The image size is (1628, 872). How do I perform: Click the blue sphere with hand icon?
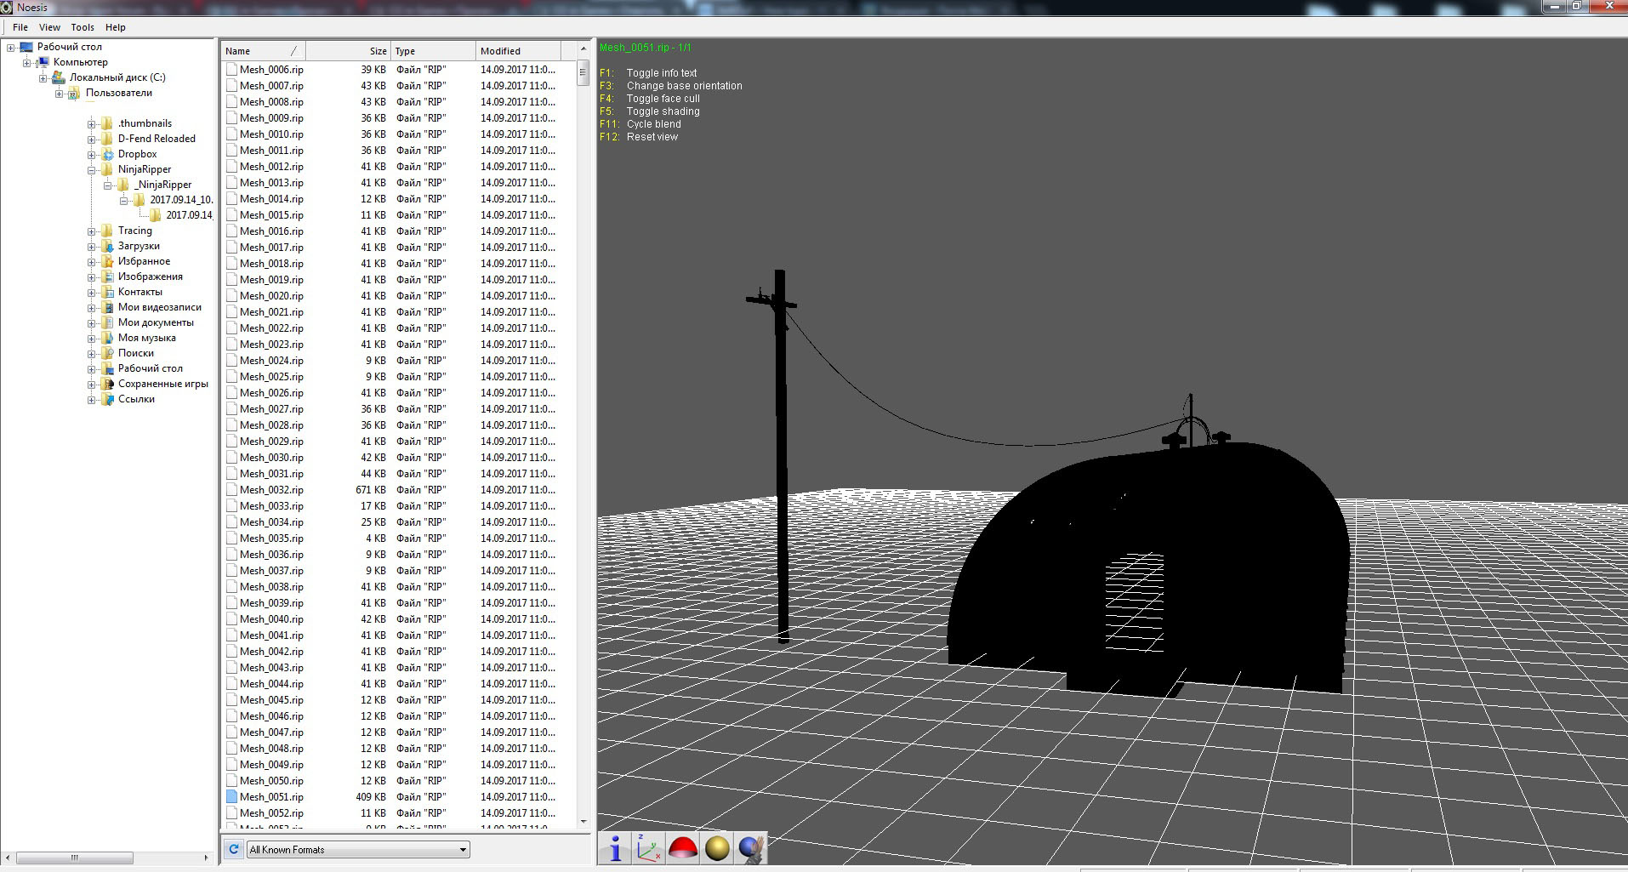[751, 848]
